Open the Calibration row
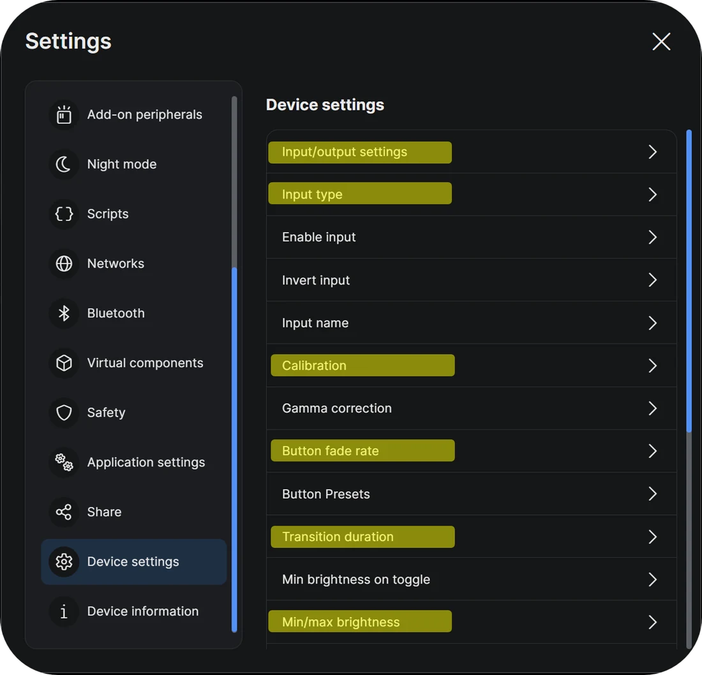Viewport: 702px width, 675px height. coord(472,366)
